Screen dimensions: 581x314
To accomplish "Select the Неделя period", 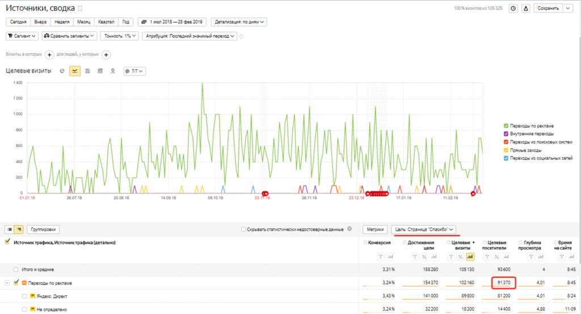I will 62,22.
